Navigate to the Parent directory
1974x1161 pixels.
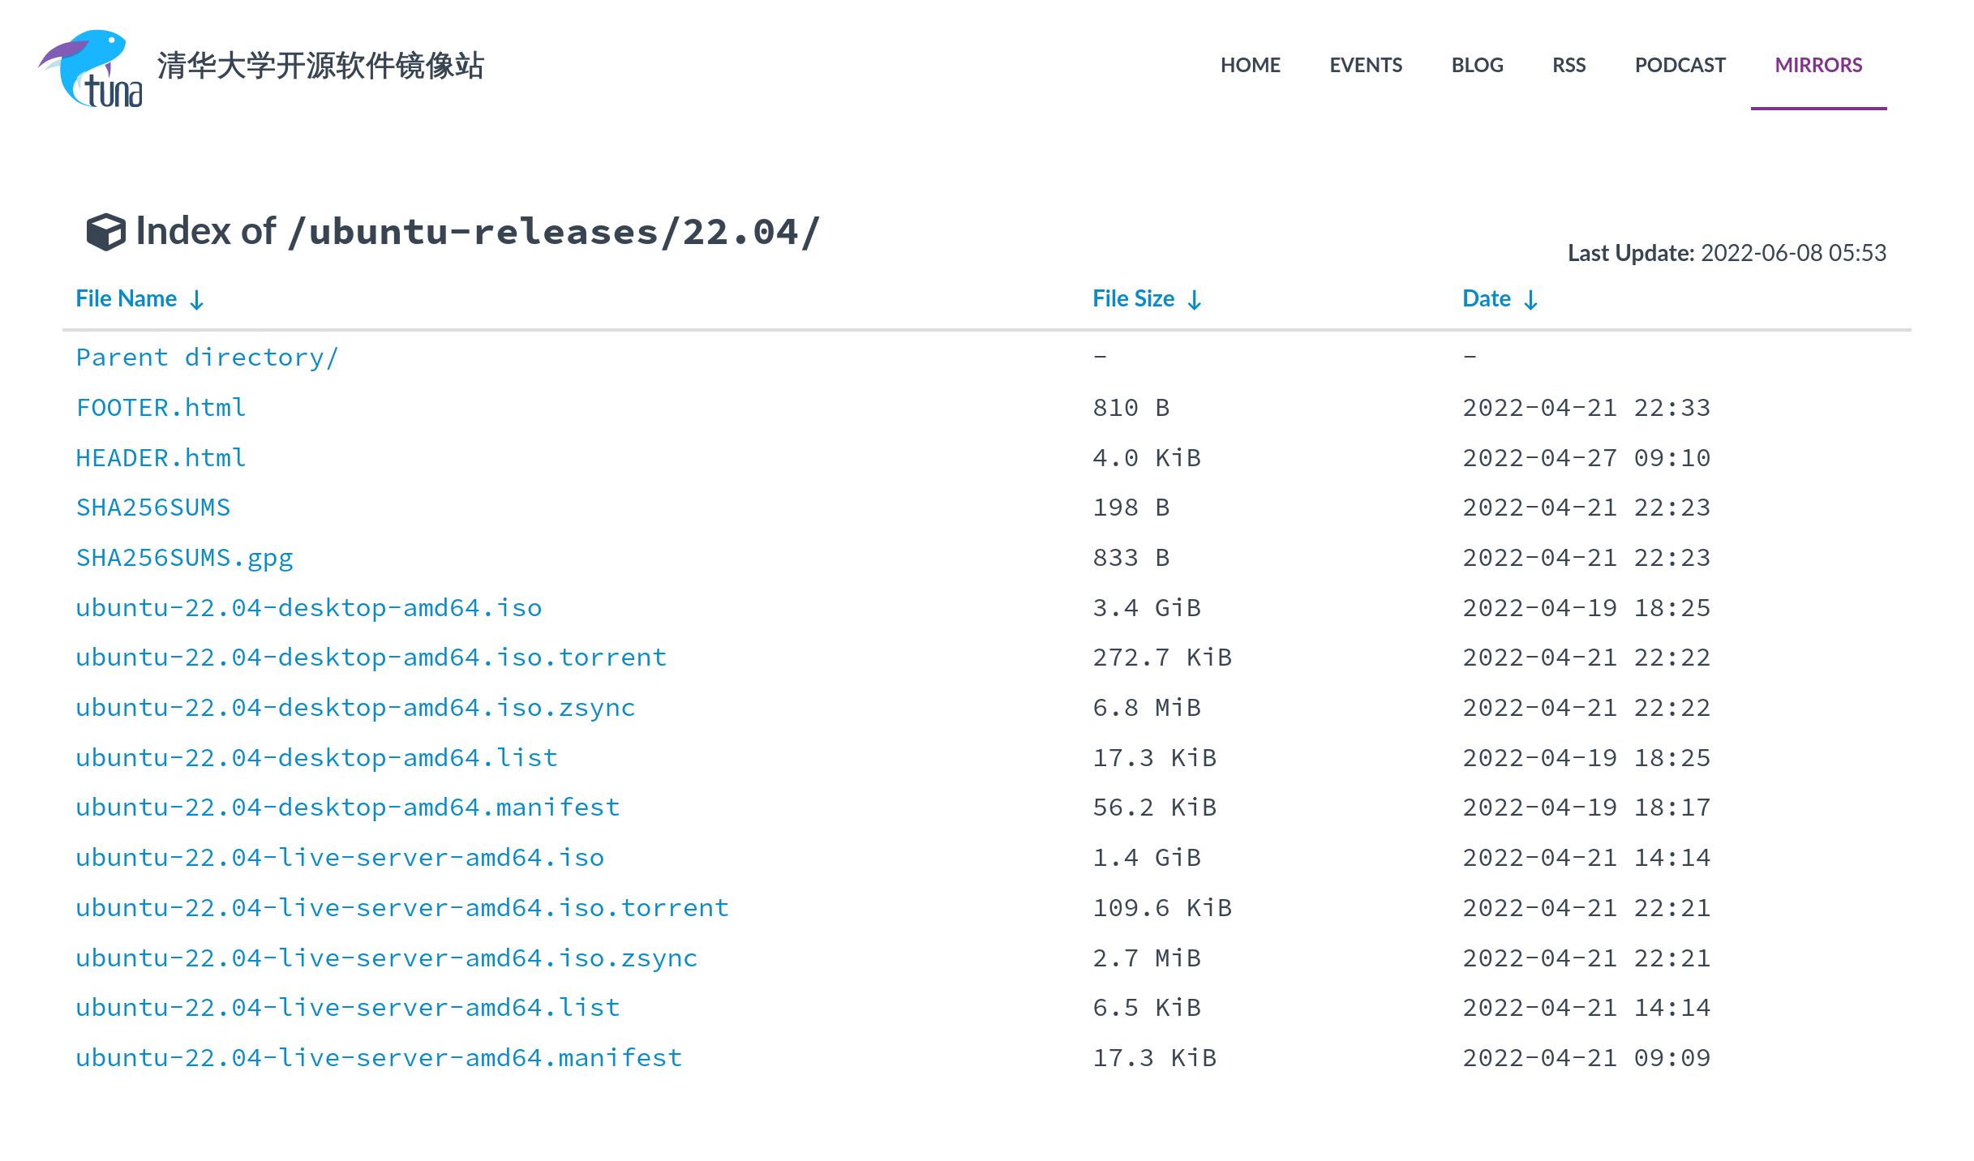click(x=207, y=358)
